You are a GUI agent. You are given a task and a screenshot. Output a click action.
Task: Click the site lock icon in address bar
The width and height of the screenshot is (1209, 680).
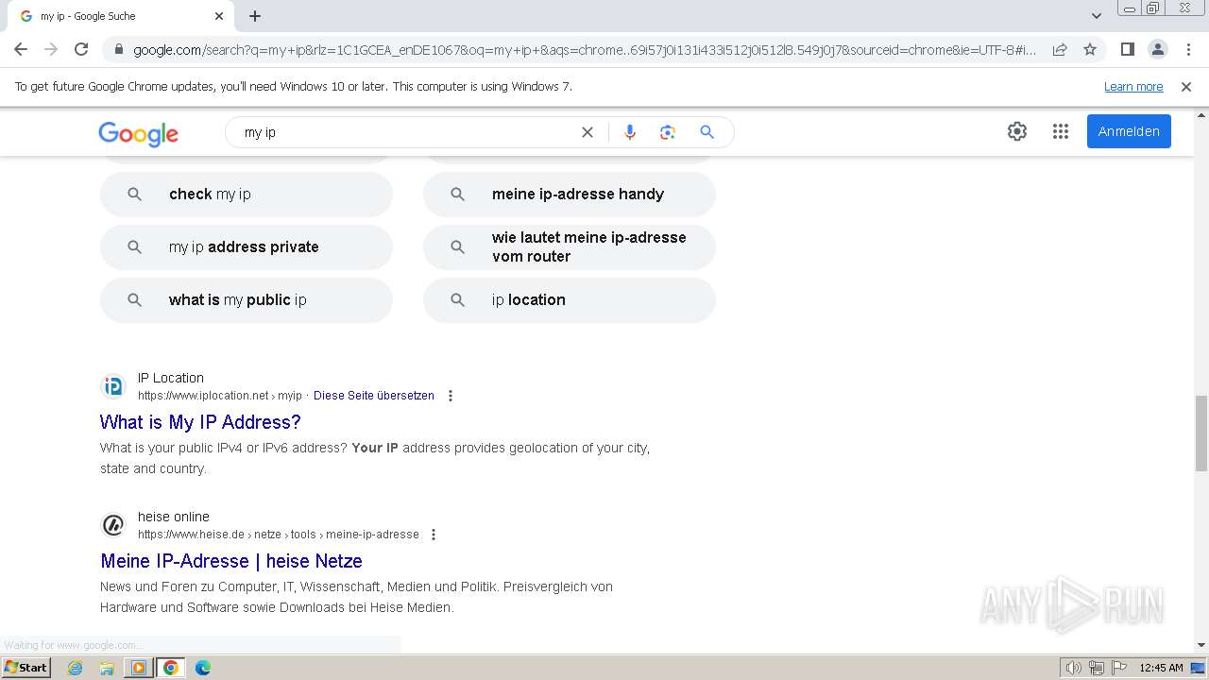(118, 50)
